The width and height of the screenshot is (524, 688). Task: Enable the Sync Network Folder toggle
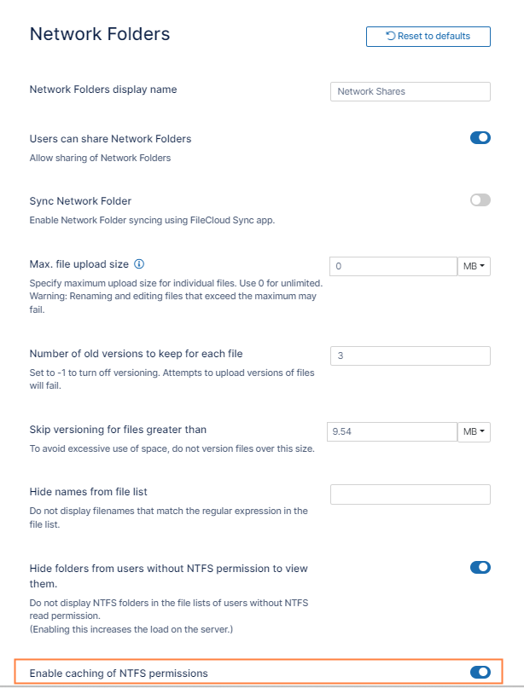tap(480, 200)
